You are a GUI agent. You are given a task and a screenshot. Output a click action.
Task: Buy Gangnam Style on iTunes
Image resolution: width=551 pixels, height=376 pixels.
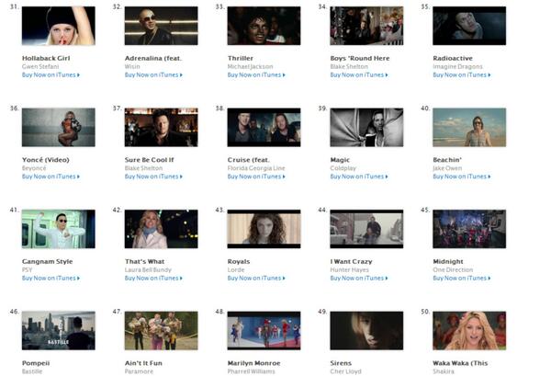[x=51, y=279]
